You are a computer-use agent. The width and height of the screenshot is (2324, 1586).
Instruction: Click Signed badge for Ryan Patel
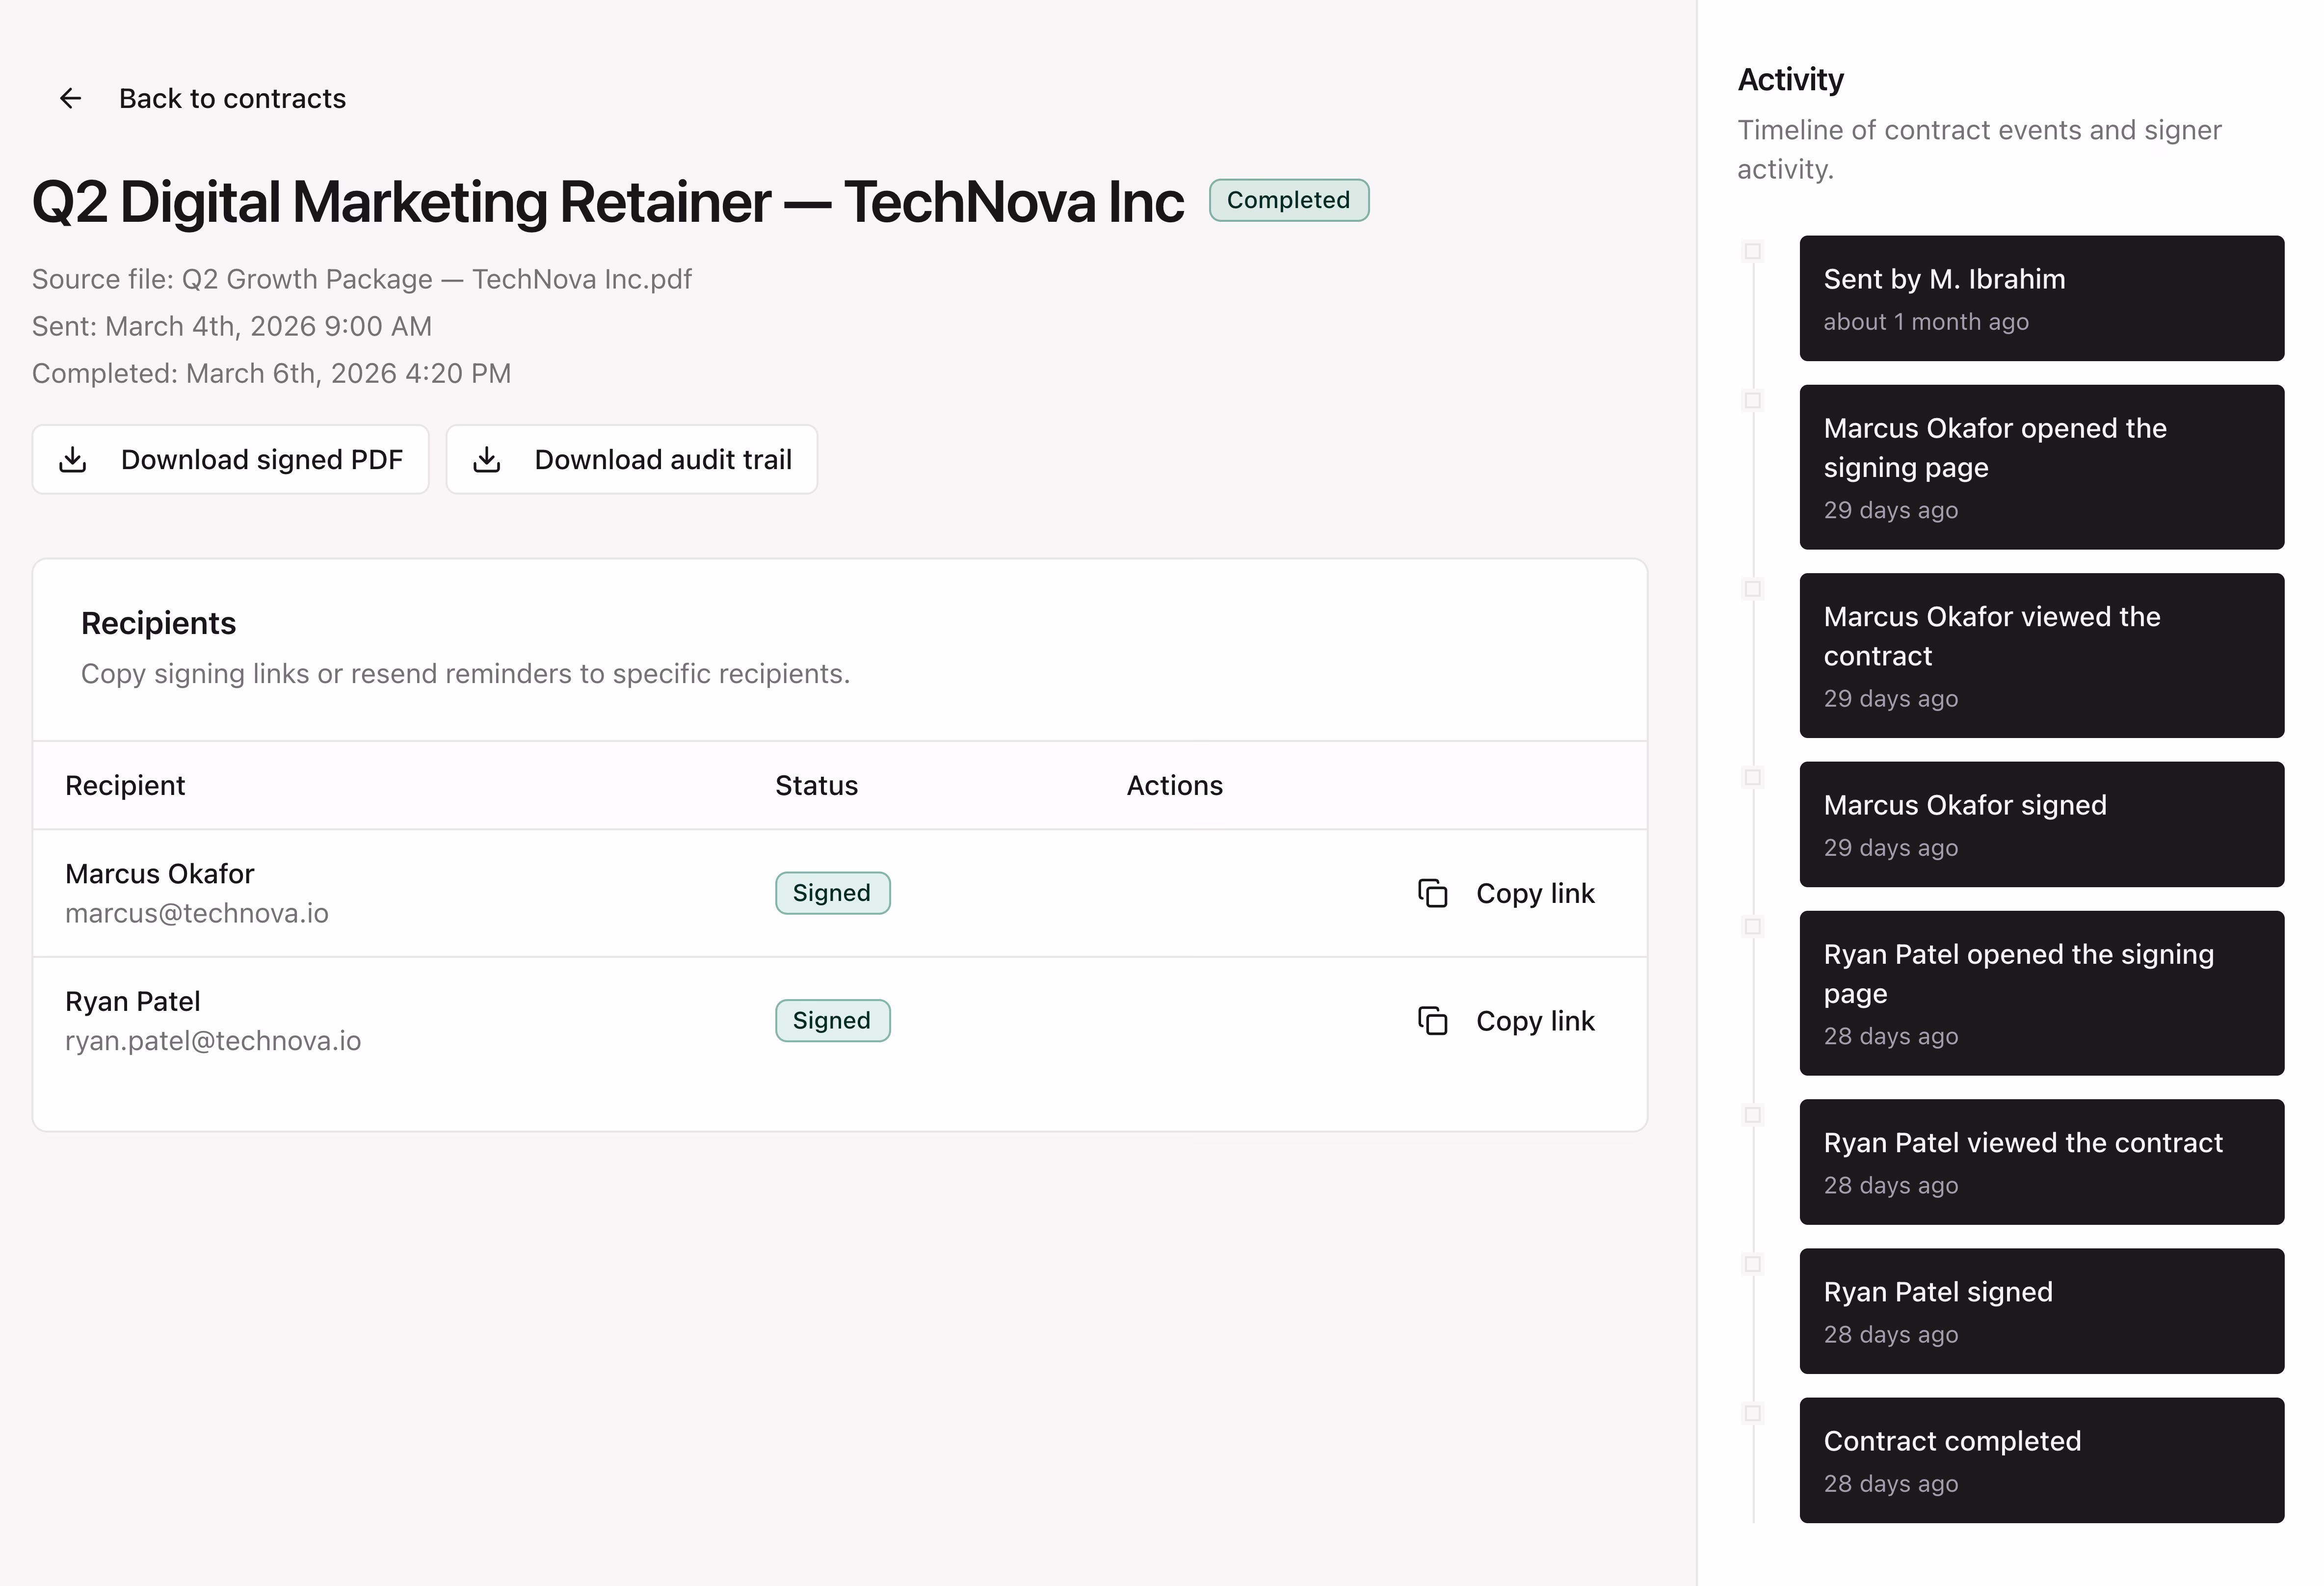tap(832, 1021)
